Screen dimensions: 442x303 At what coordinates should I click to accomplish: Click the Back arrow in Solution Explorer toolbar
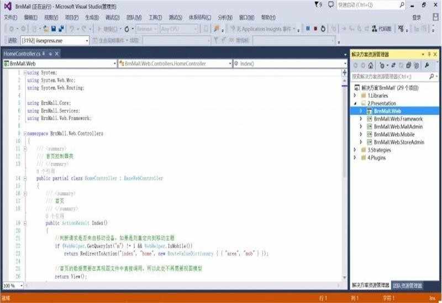(x=355, y=66)
